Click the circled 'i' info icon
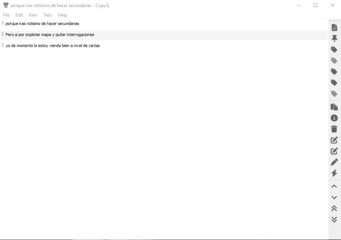This screenshot has width=341, height=240. 334,118
